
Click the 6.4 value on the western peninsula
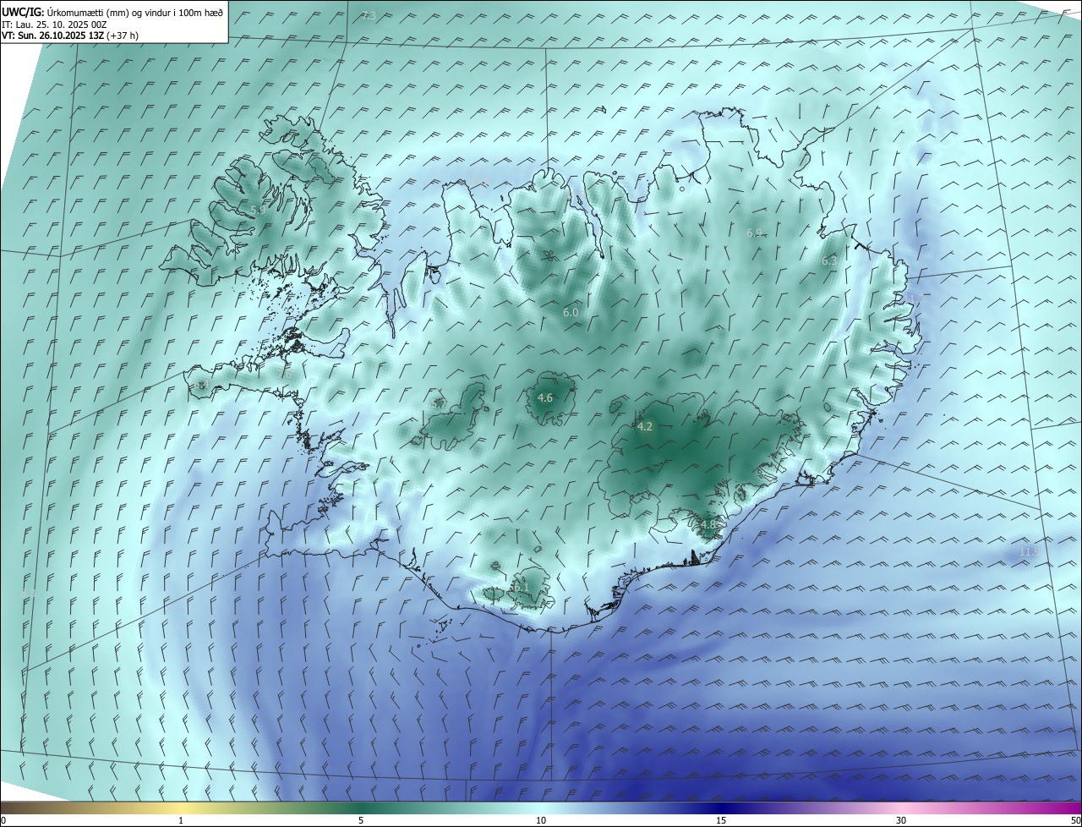pos(200,386)
